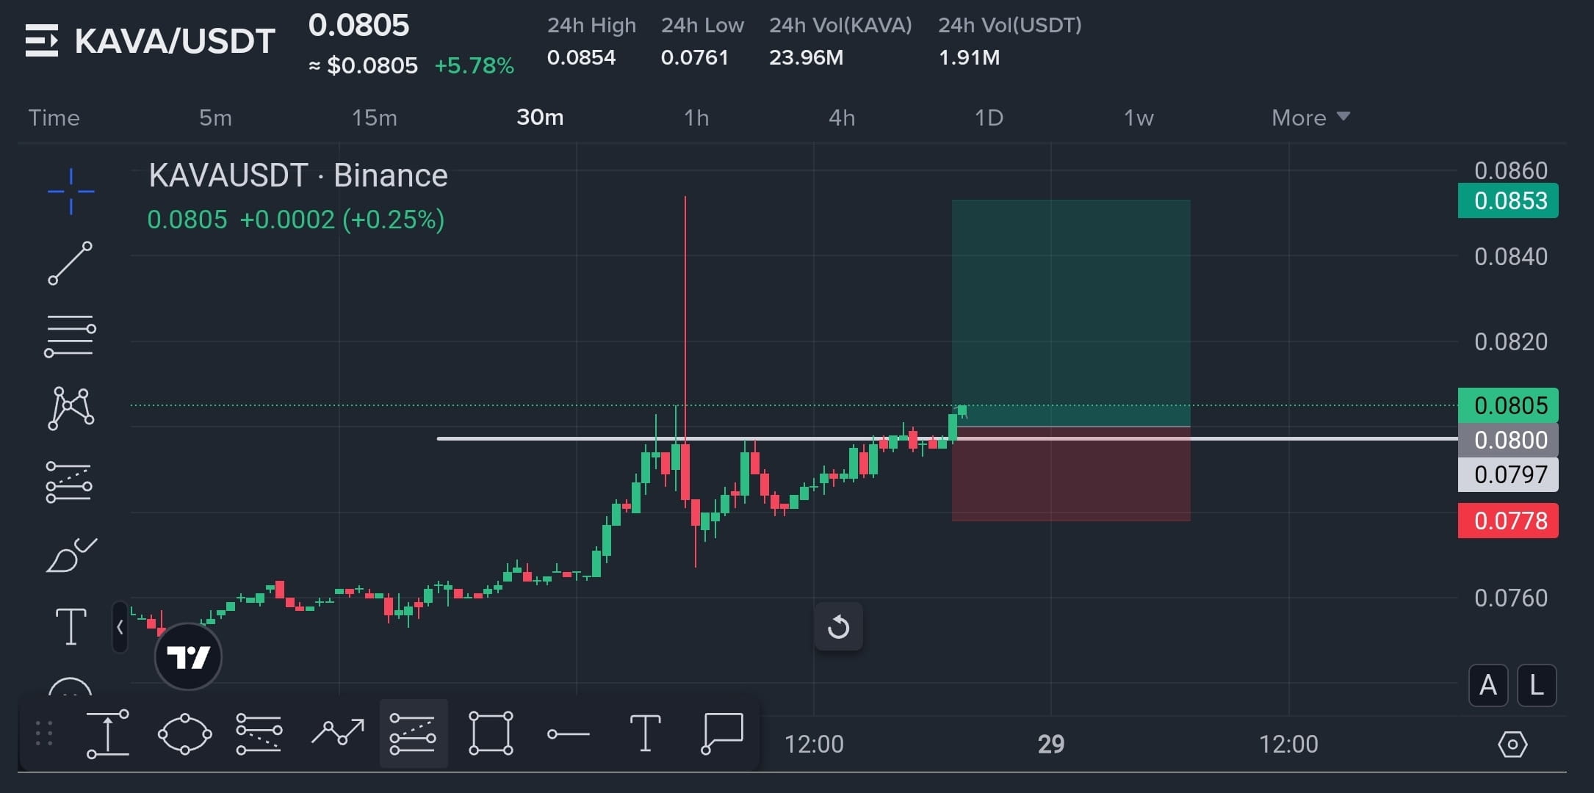This screenshot has height=793, width=1594.
Task: Open chart settings hexagon icon
Action: coord(1512,745)
